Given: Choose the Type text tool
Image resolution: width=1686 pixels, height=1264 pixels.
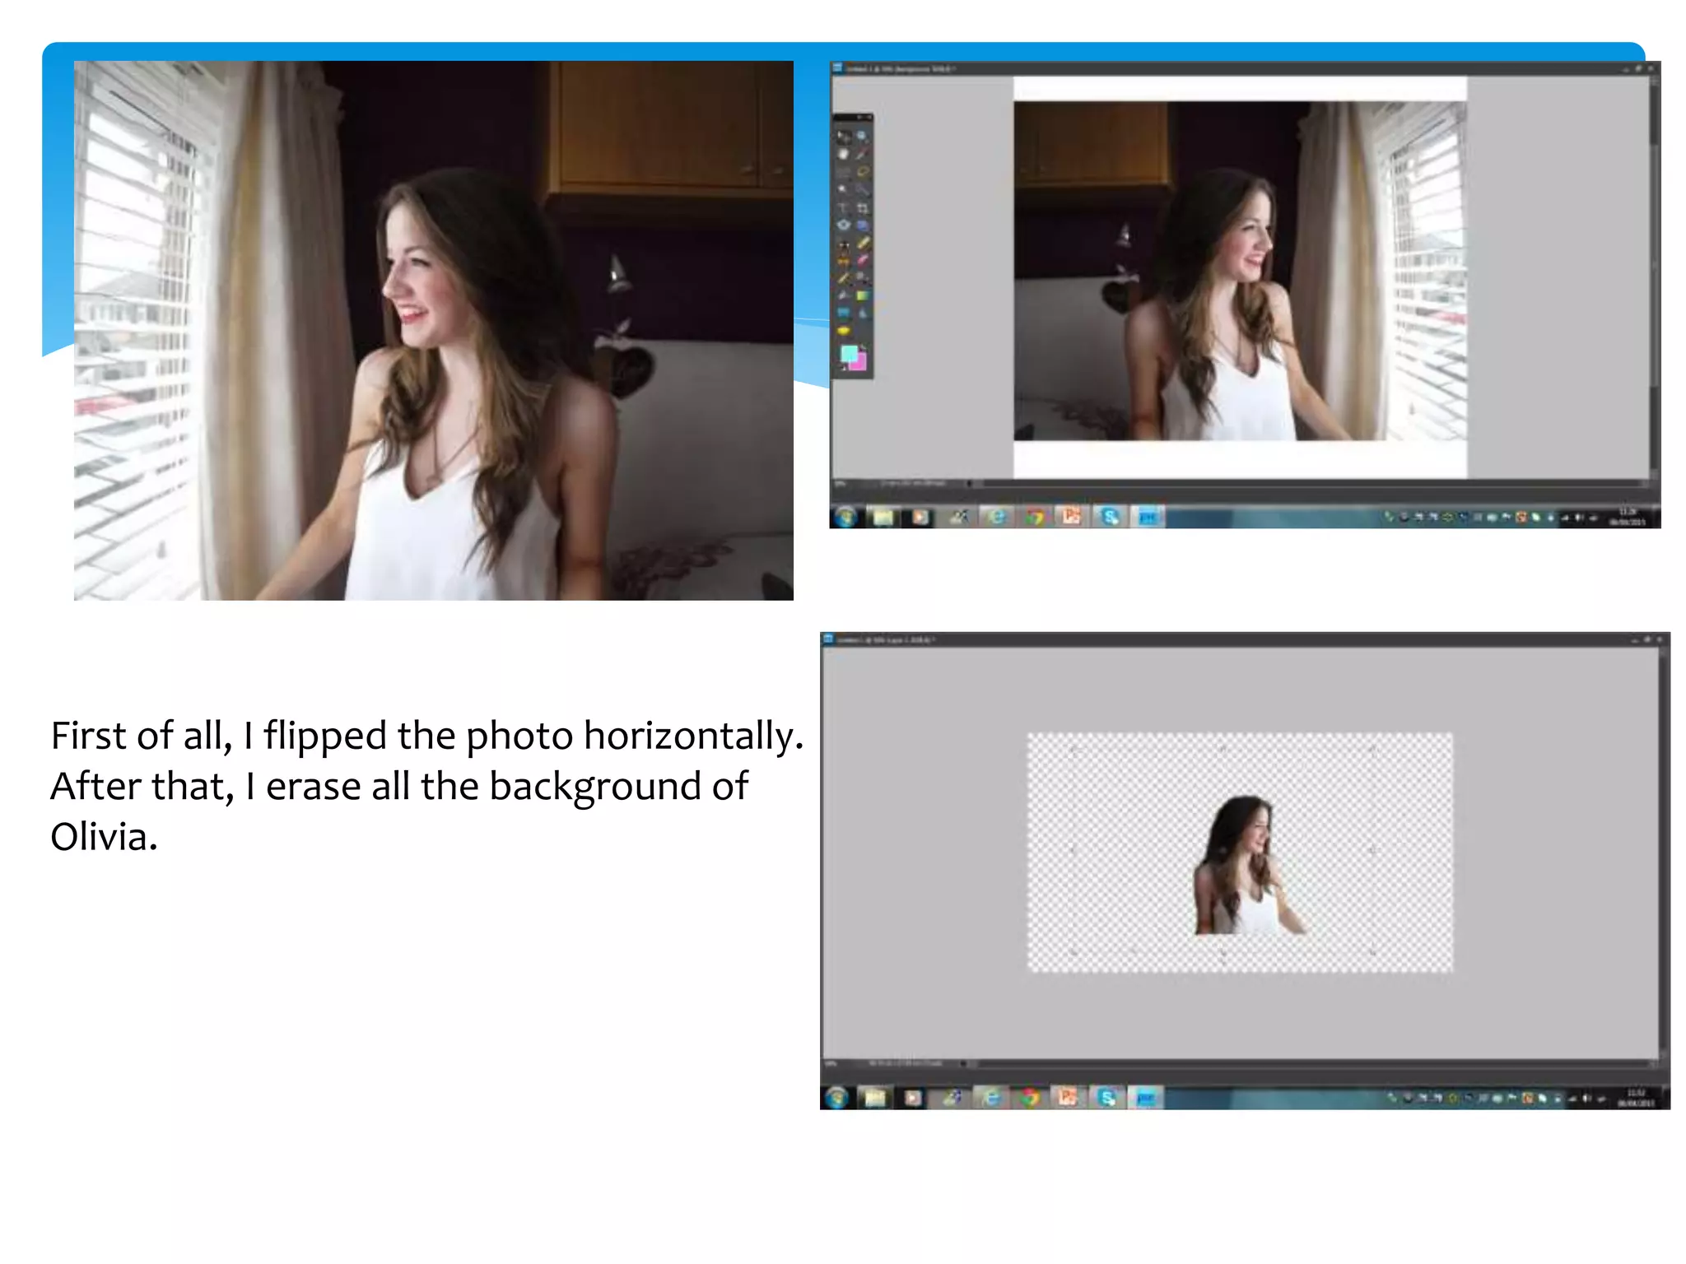Looking at the screenshot, I should (843, 207).
